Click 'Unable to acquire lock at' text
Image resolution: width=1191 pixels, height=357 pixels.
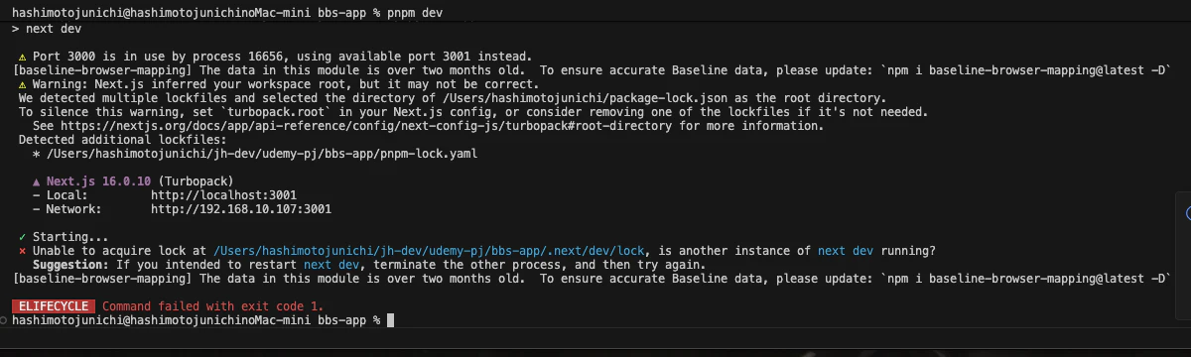[120, 251]
